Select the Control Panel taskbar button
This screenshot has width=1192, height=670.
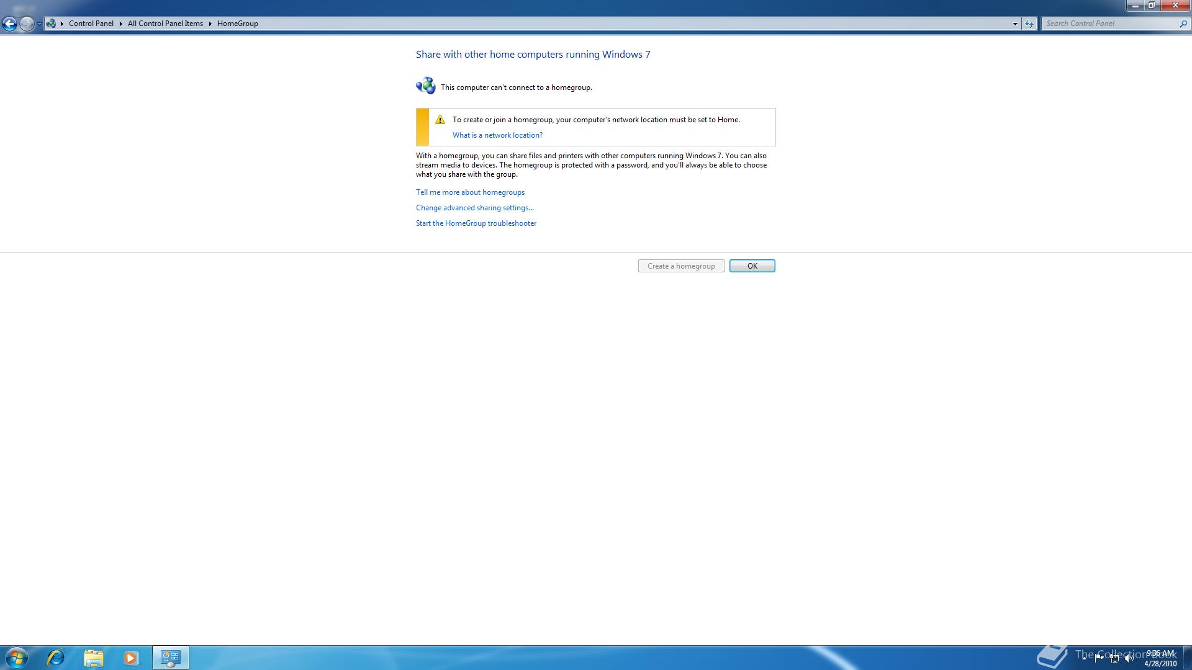(170, 658)
